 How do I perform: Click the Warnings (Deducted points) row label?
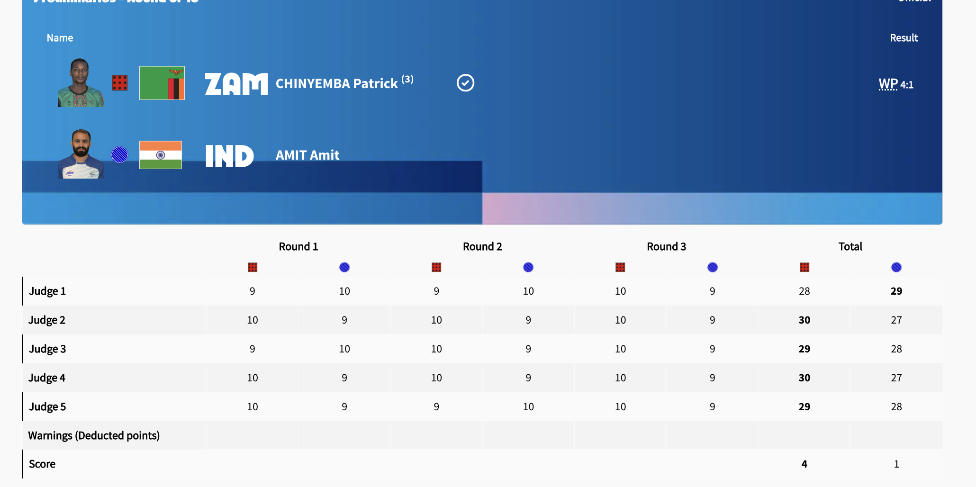click(x=94, y=435)
